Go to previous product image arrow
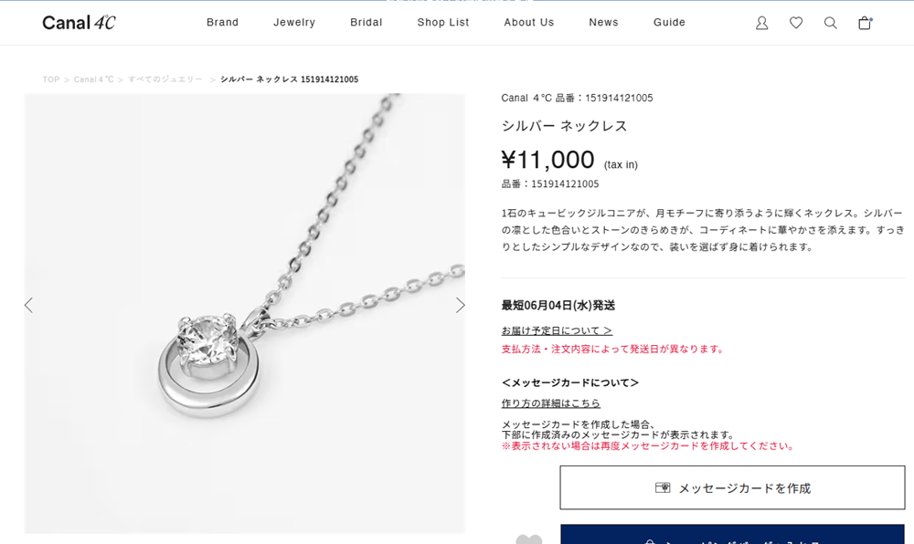The height and width of the screenshot is (544, 914). (28, 305)
